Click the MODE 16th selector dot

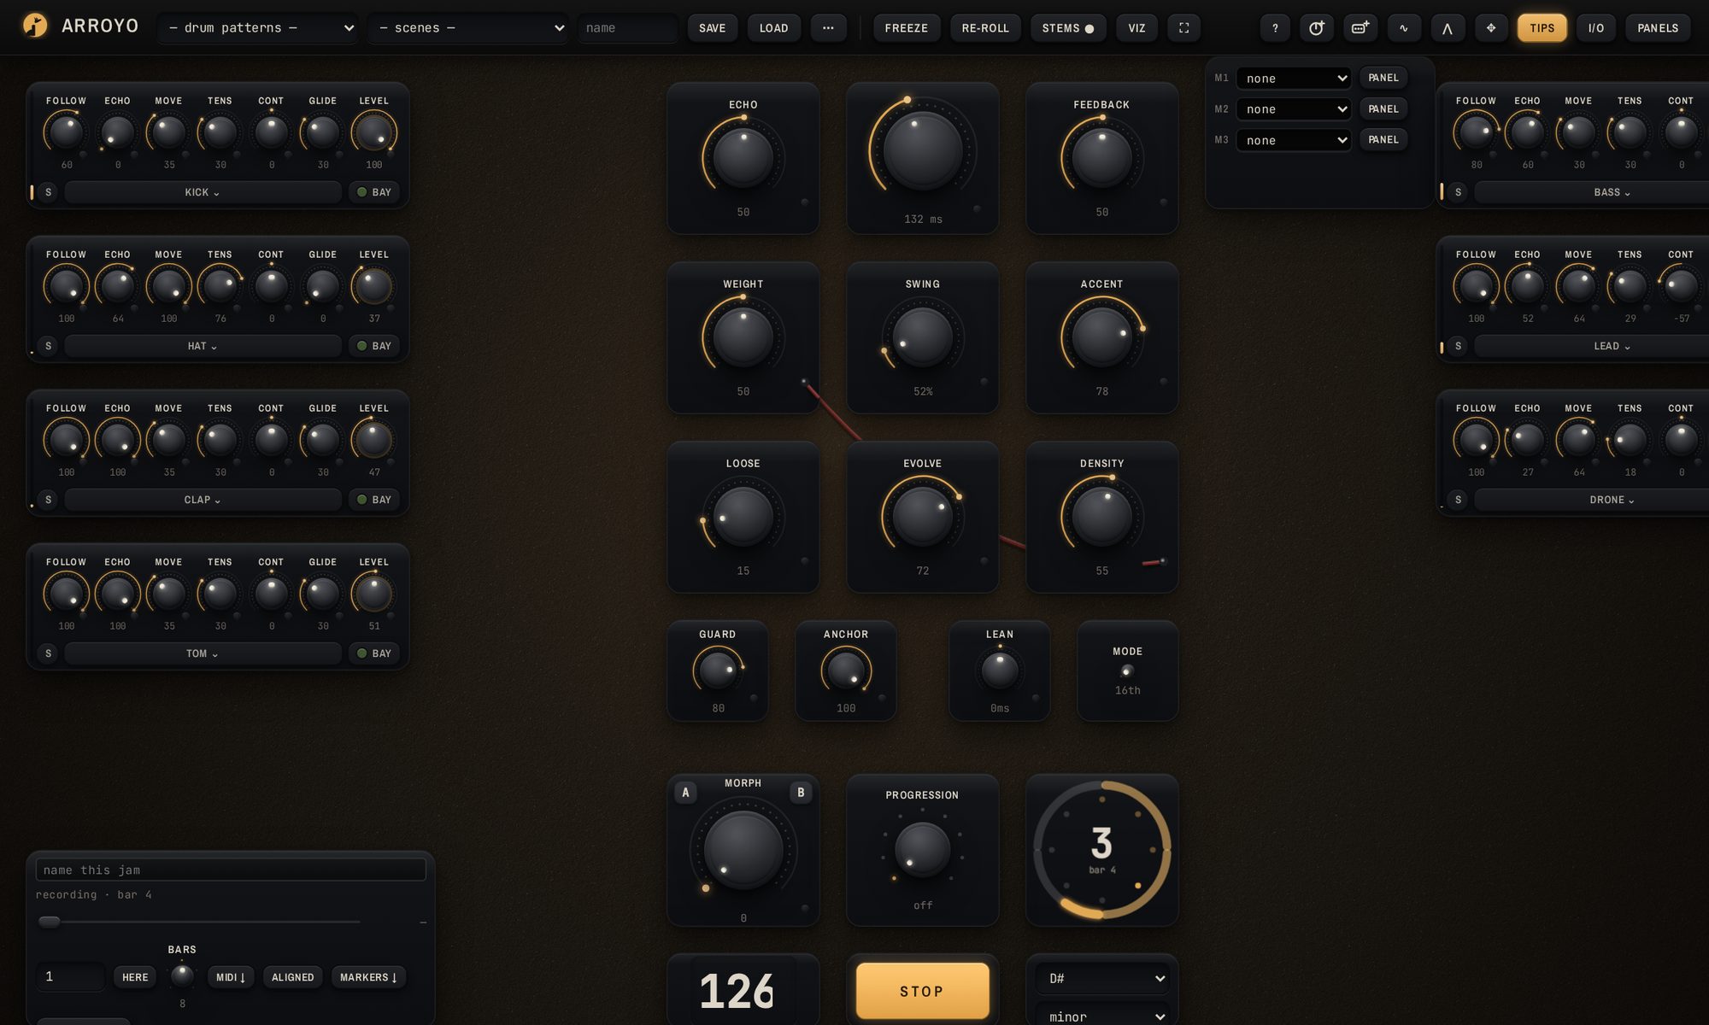[1127, 671]
